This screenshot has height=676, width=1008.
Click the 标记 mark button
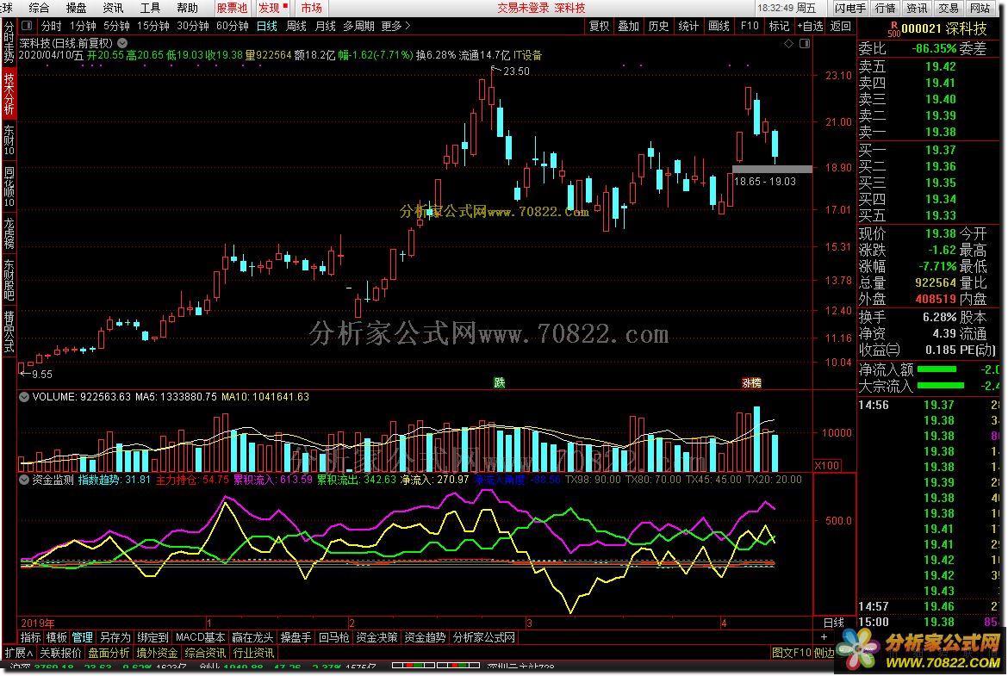coord(779,26)
